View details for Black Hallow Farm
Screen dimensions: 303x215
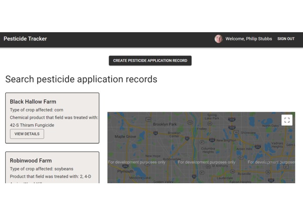pyautogui.click(x=27, y=134)
